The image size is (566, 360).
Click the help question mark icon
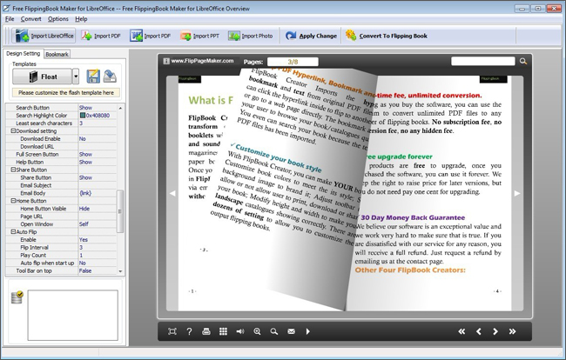pyautogui.click(x=189, y=331)
